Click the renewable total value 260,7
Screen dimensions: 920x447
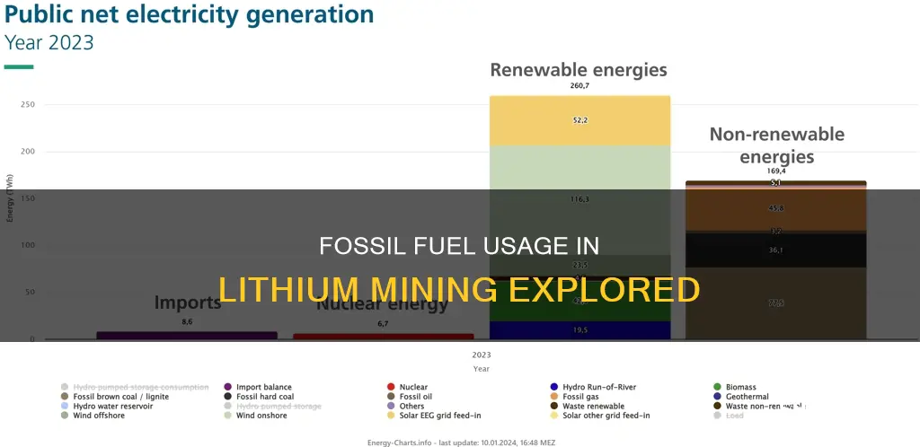point(579,86)
